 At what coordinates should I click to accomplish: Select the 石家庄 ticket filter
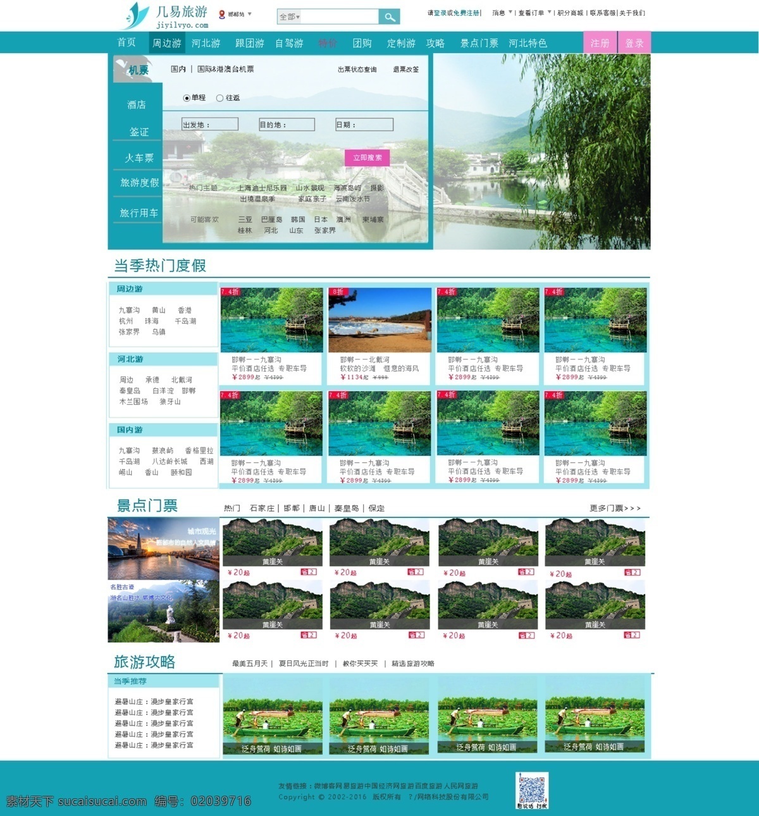click(x=262, y=508)
